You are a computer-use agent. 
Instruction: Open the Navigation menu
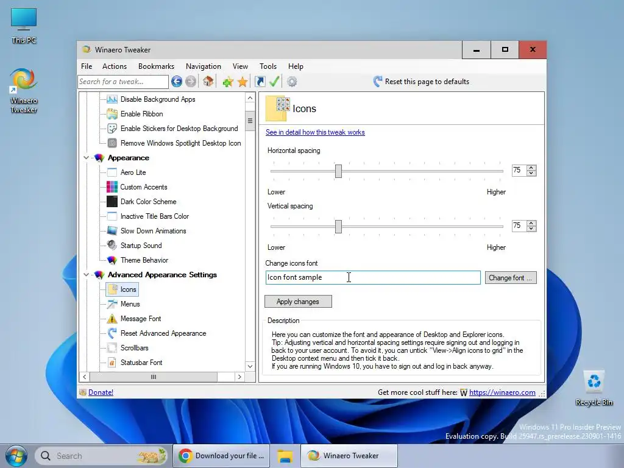coord(204,66)
